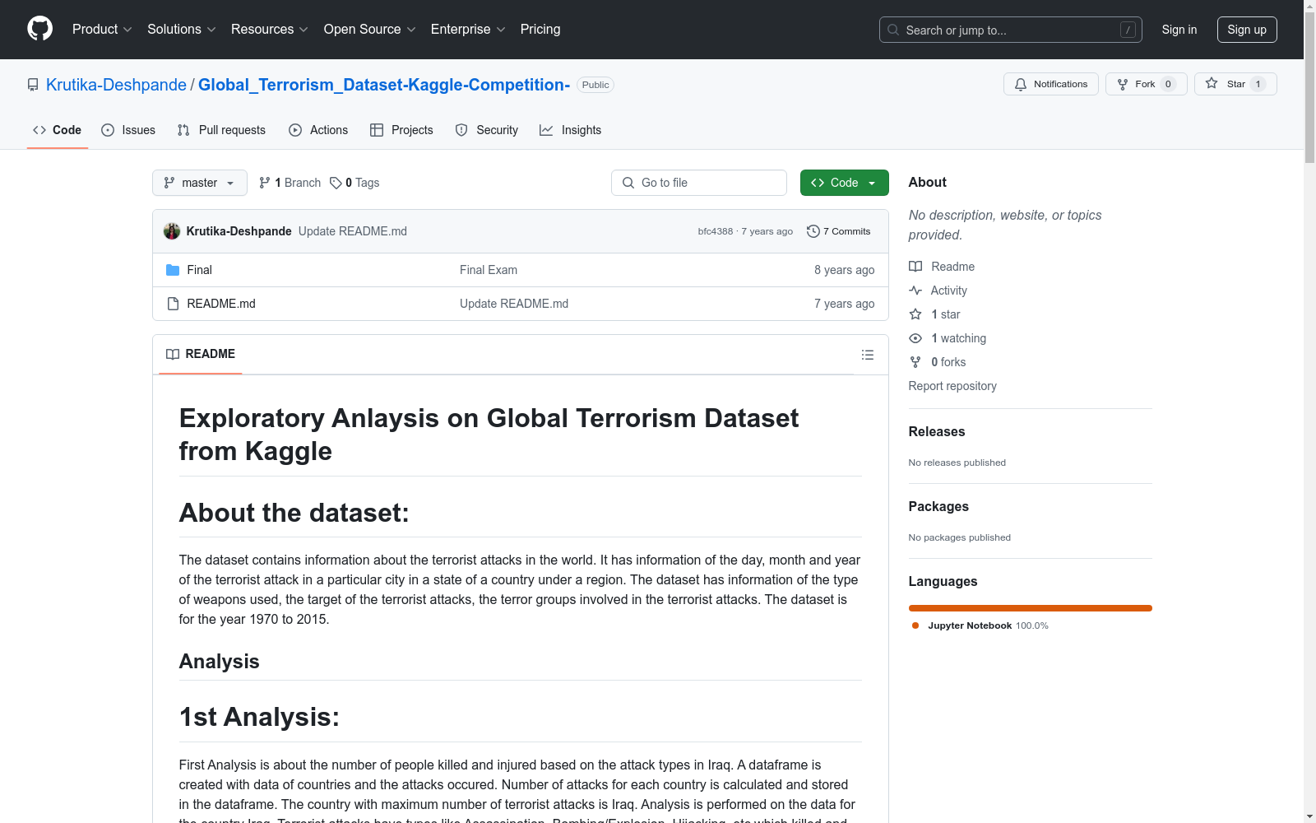The width and height of the screenshot is (1316, 823).
Task: Open the Security tab
Action: coord(487,130)
